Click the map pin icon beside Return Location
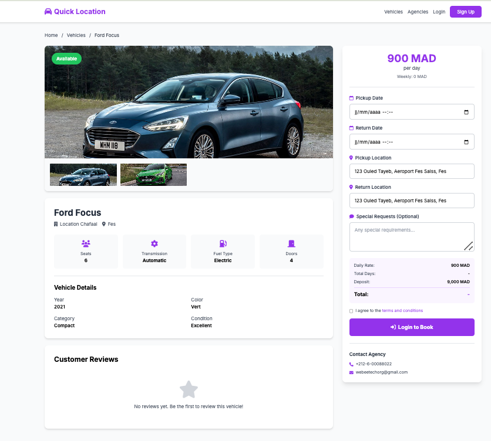 point(351,187)
